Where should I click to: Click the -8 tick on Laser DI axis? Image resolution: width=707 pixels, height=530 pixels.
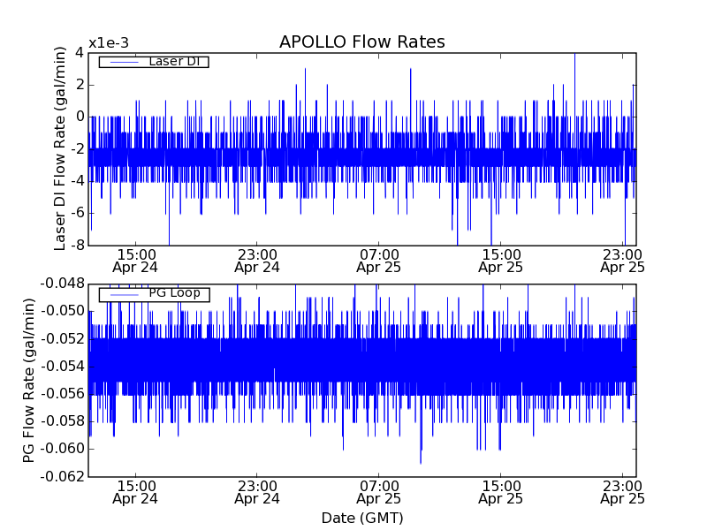[77, 246]
